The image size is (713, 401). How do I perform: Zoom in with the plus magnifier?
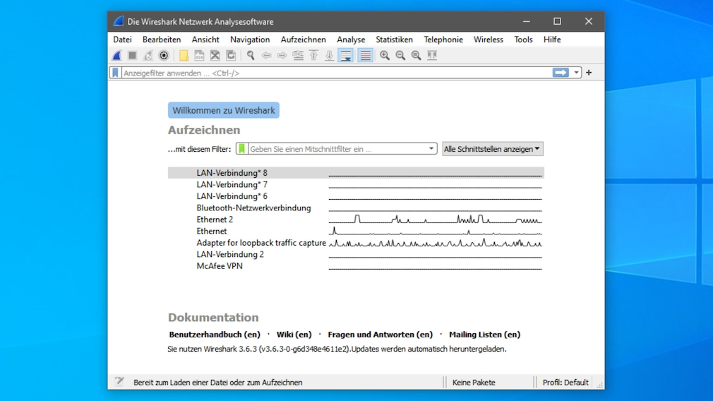click(385, 56)
